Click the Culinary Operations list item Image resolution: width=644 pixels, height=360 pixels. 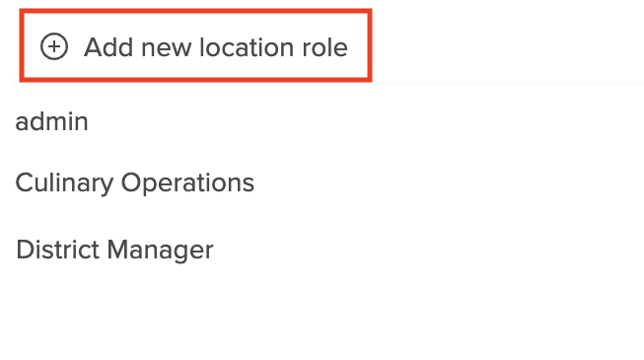135,182
